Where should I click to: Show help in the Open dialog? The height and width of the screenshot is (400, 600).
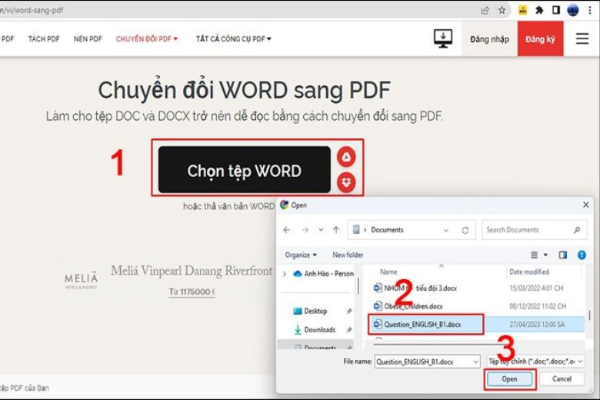[x=582, y=255]
